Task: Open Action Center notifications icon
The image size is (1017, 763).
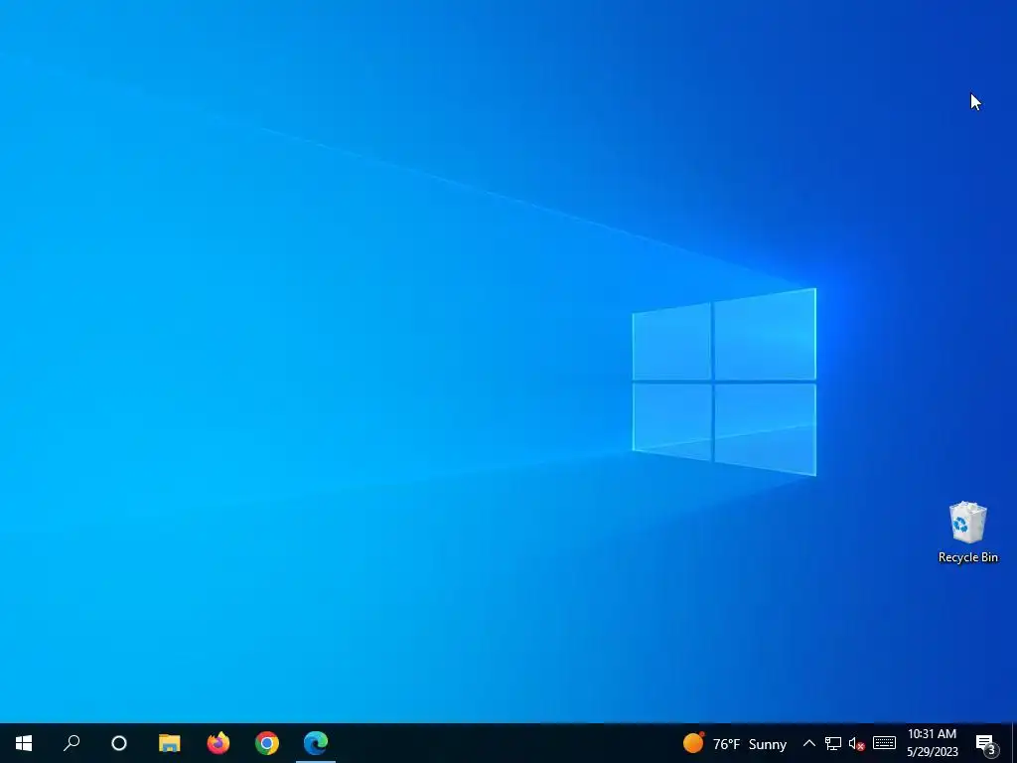Action: click(x=986, y=743)
